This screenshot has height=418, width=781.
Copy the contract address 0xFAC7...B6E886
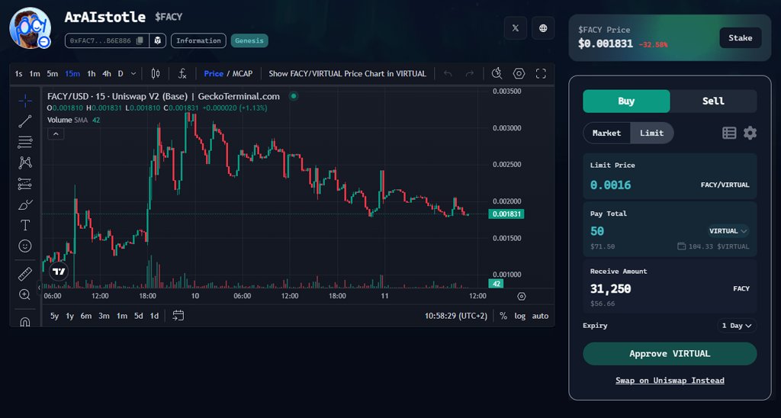click(x=140, y=40)
